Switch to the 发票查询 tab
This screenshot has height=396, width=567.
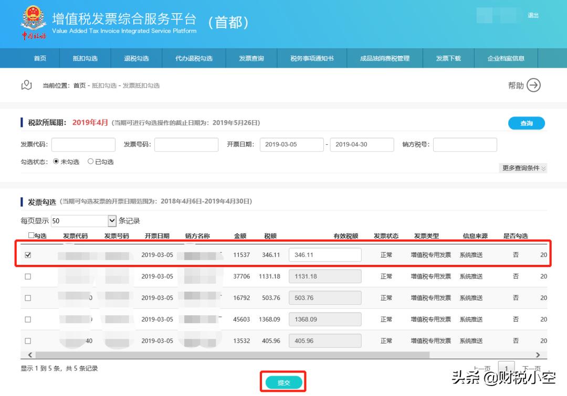point(251,58)
